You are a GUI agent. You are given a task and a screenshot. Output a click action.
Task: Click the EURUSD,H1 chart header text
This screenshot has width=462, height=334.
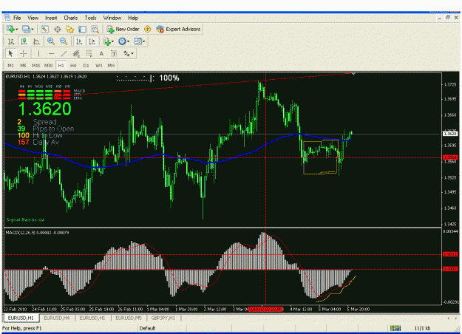point(46,77)
